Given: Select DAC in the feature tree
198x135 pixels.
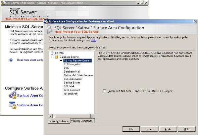Looking at the screenshot, I should pos(66,68).
